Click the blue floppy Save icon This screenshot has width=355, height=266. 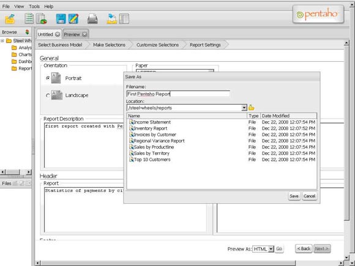61,18
